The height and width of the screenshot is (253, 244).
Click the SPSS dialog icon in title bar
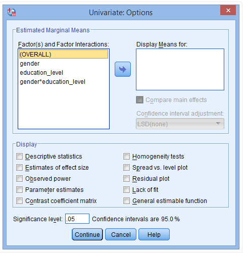pyautogui.click(x=12, y=12)
